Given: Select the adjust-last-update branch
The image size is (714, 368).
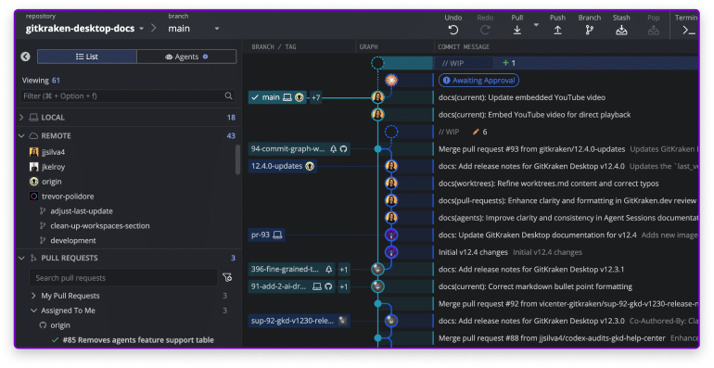Looking at the screenshot, I should click(76, 210).
